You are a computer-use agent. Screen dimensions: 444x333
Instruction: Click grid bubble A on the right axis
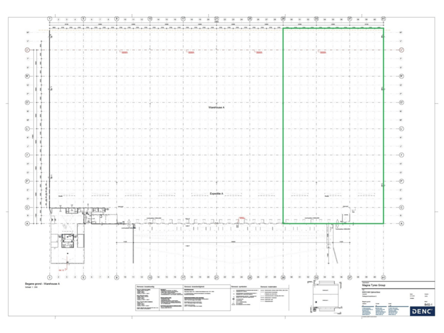401,223
